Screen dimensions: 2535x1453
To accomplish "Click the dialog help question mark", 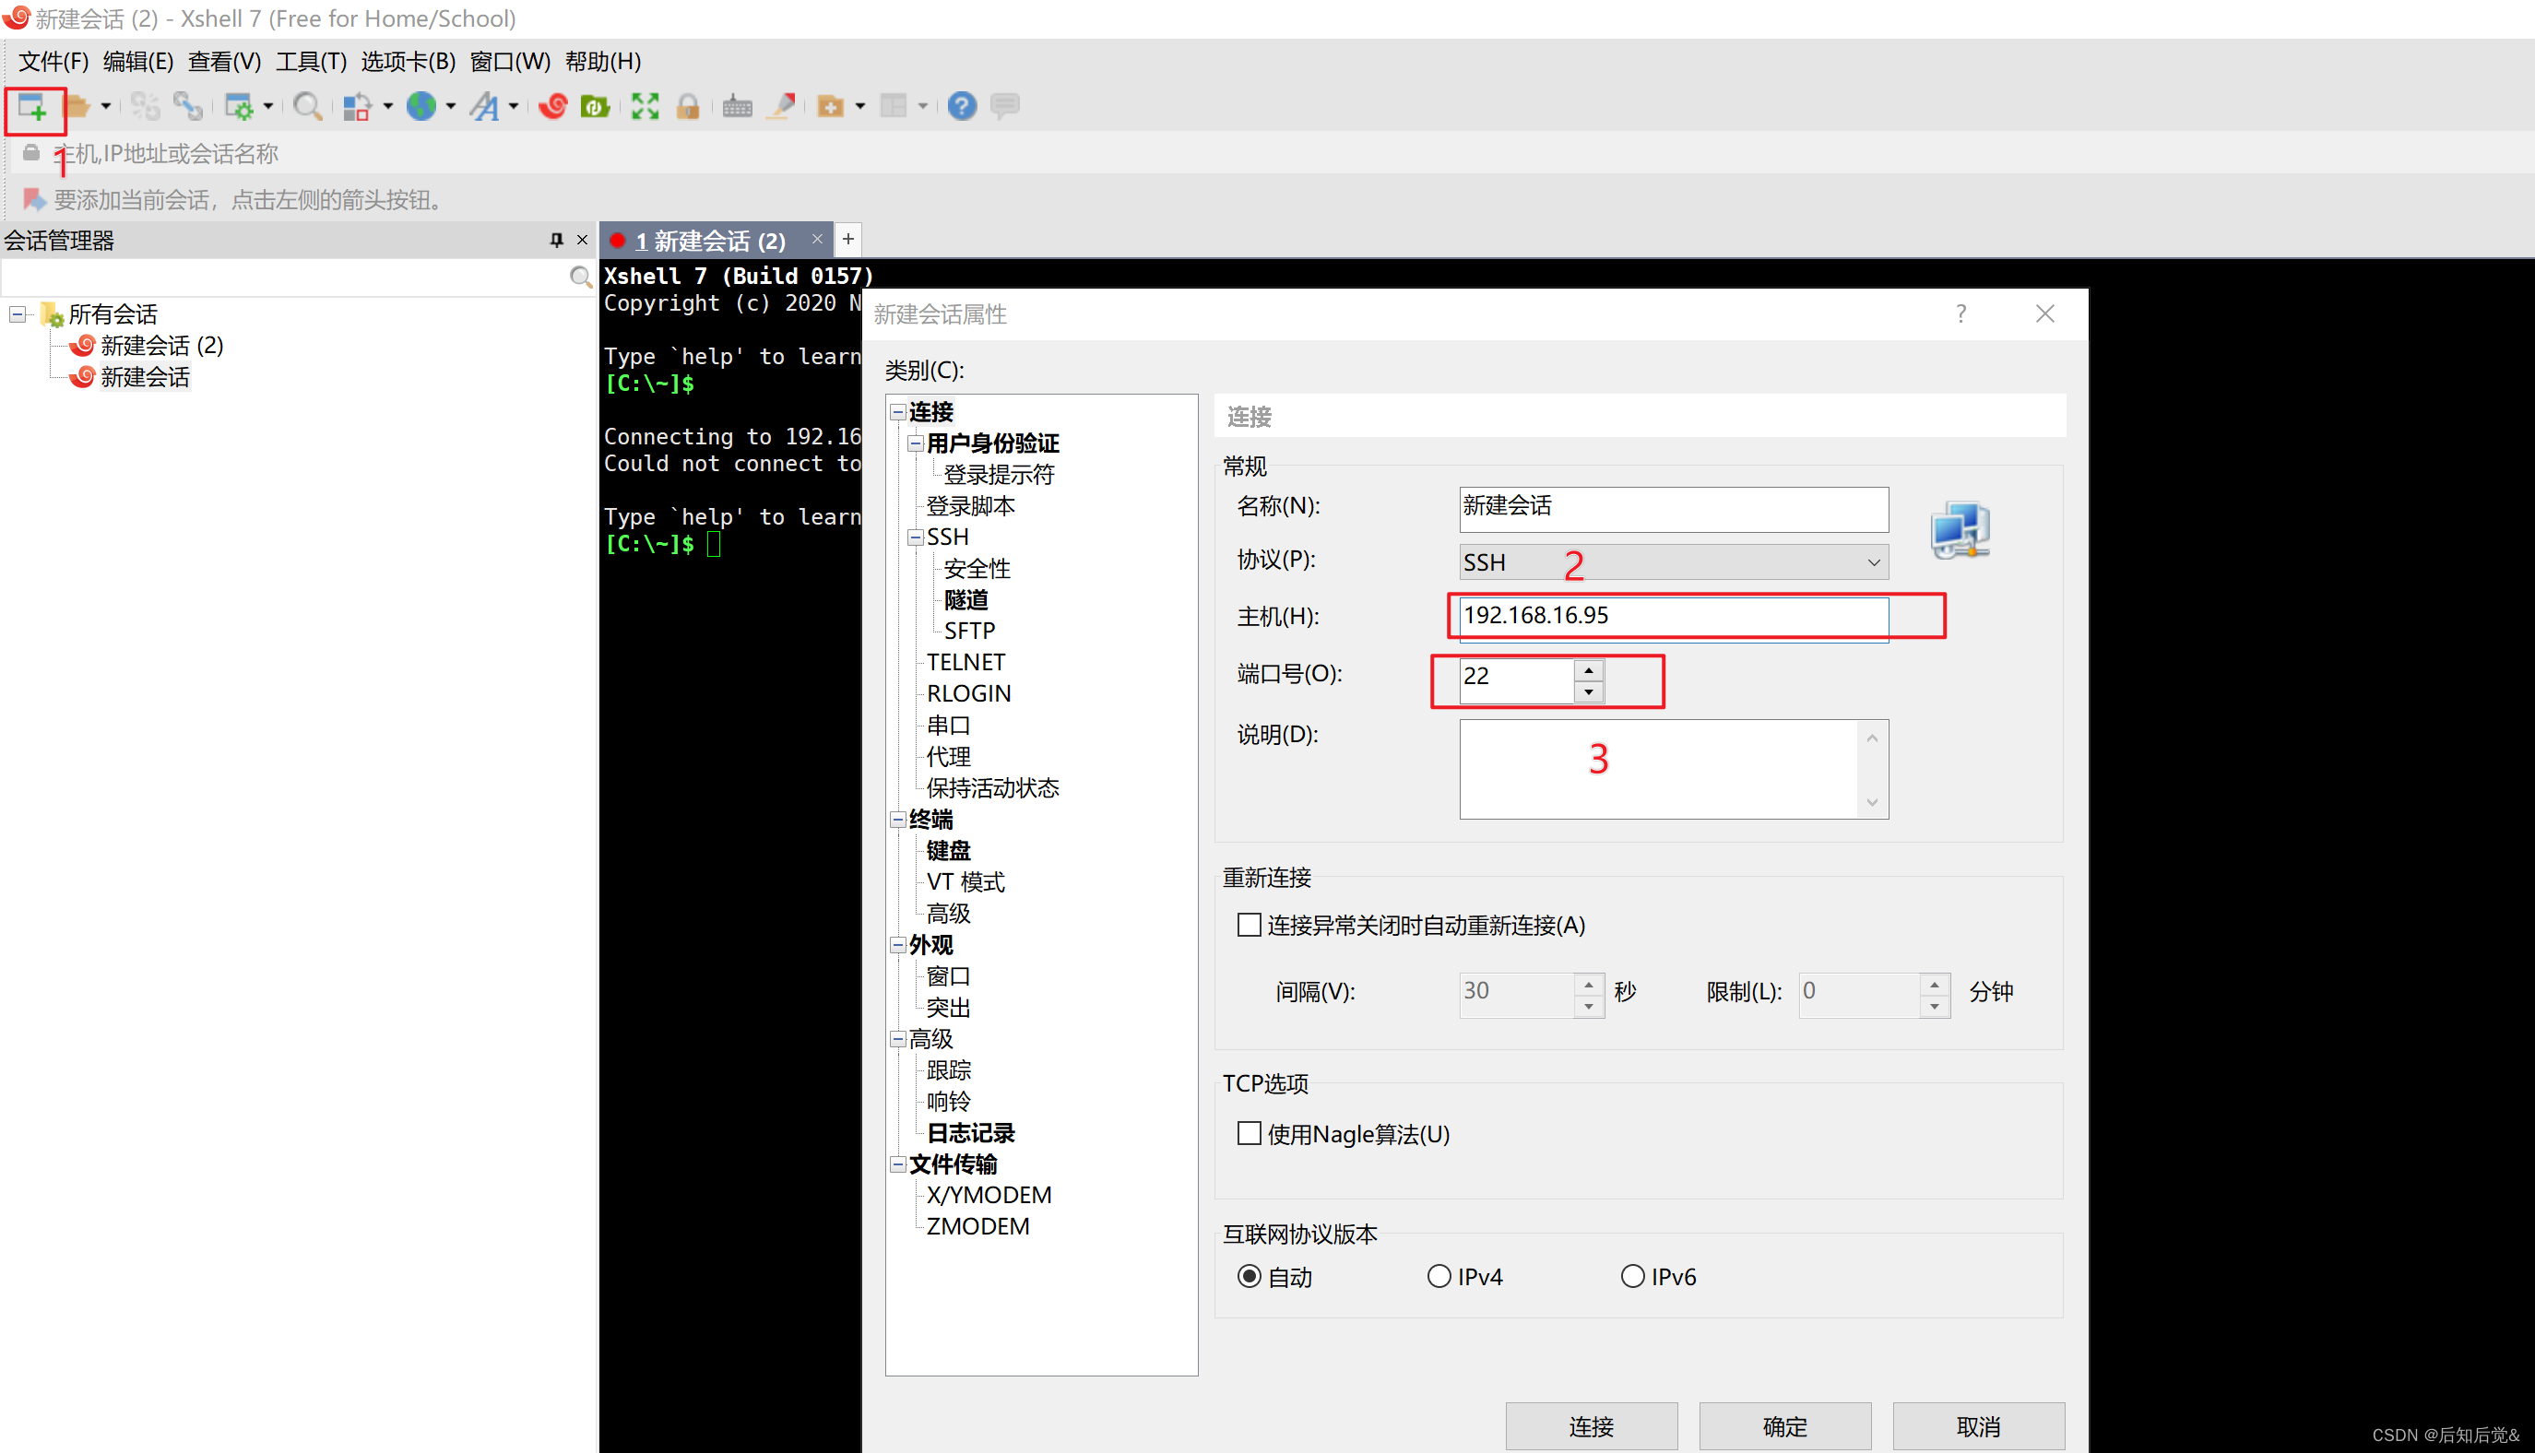I will tap(1961, 314).
